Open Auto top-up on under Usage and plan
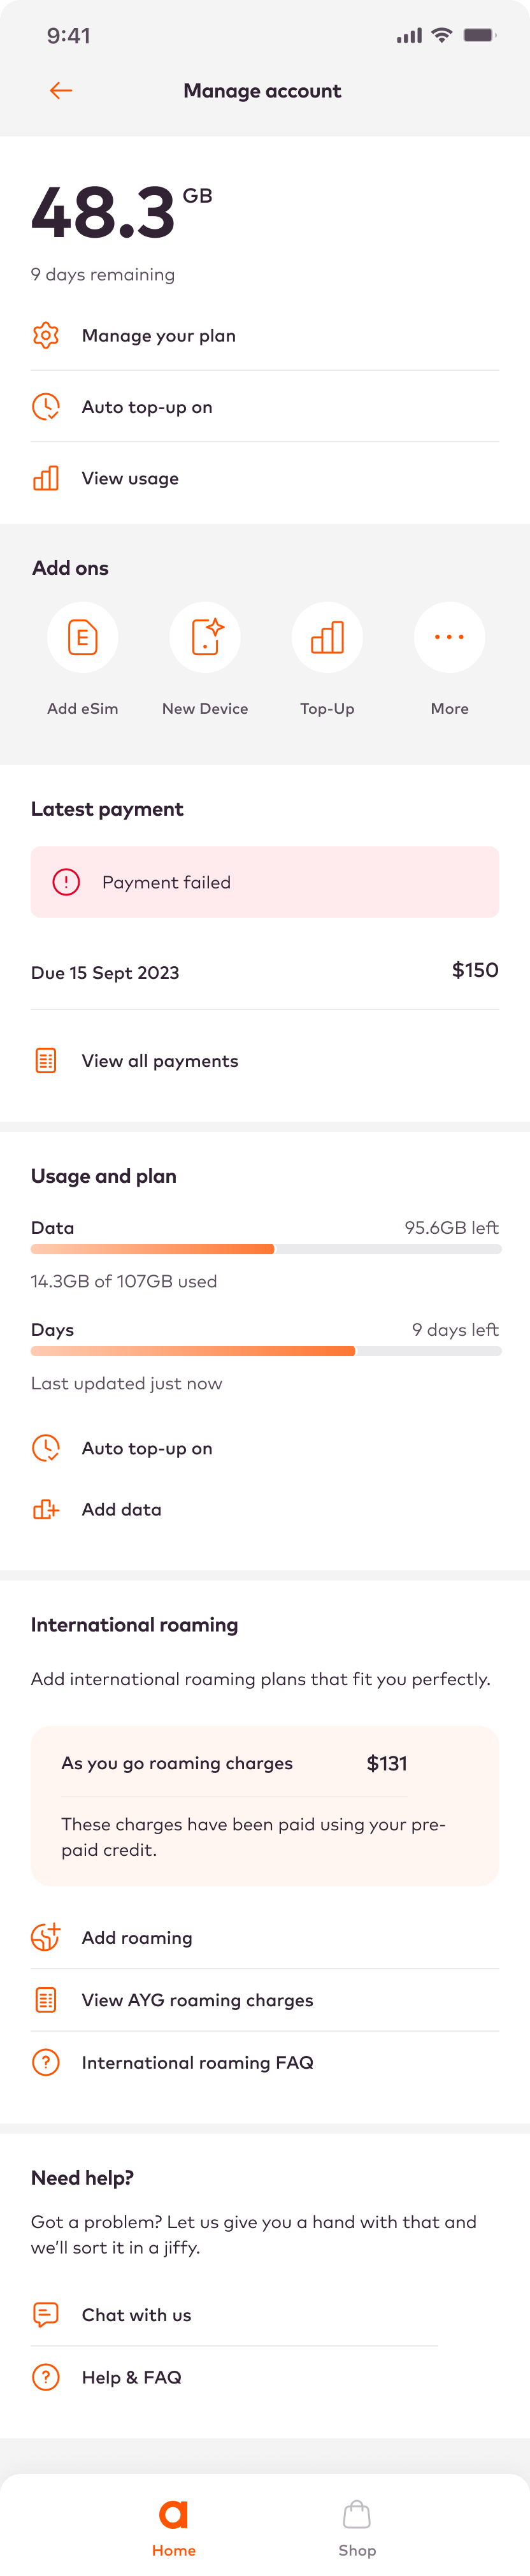The image size is (530, 2576). tap(147, 1448)
